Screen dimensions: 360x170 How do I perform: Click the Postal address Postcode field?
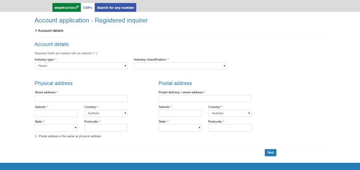(230, 128)
